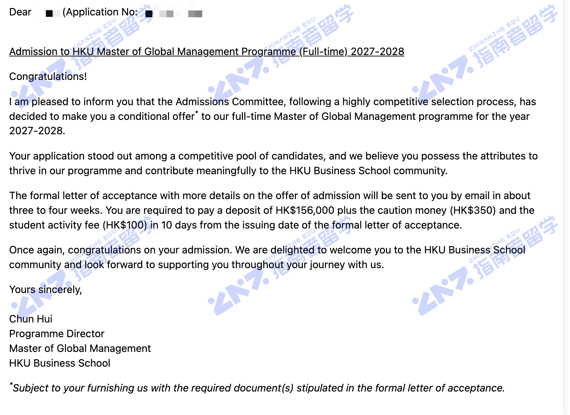
Task: Click the italic footnote starting 'Subject to your furnishing'
Action: pos(257,388)
